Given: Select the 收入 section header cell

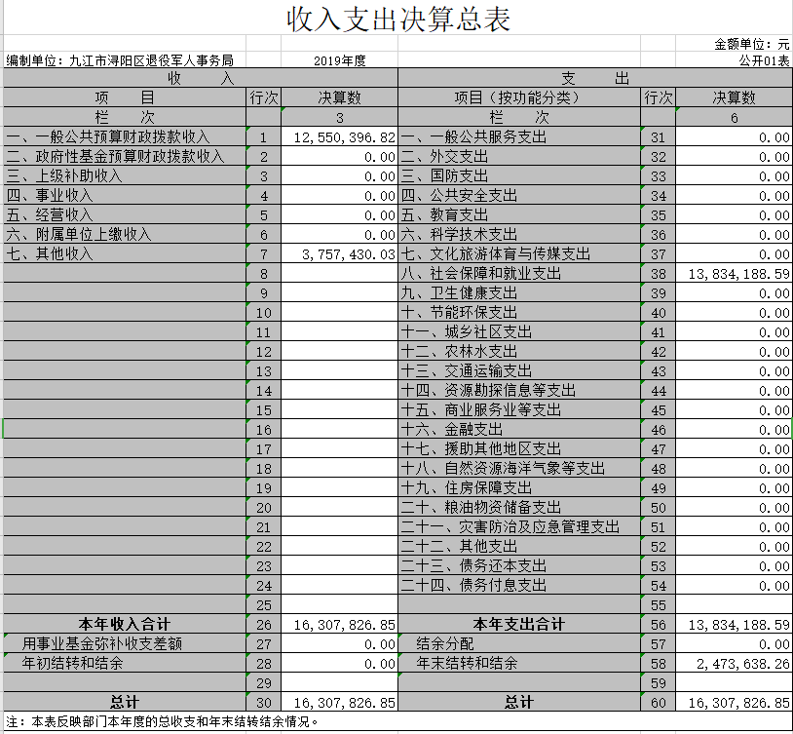Looking at the screenshot, I should pos(200,78).
